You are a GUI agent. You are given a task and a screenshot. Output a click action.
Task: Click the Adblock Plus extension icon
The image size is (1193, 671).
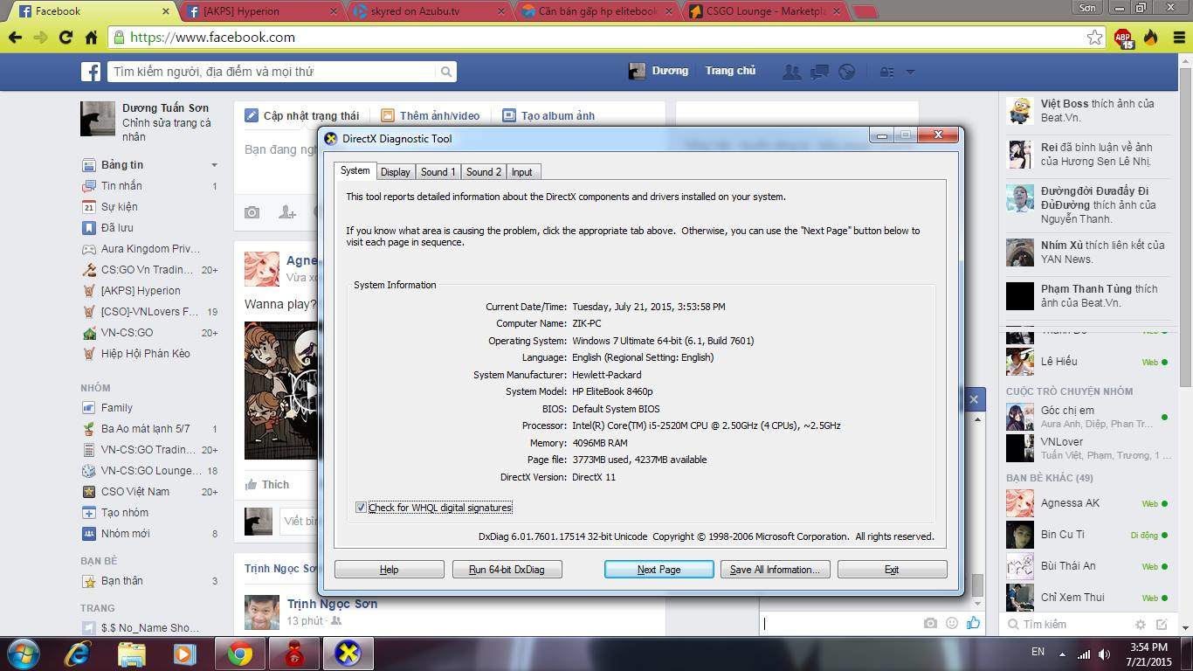point(1123,38)
